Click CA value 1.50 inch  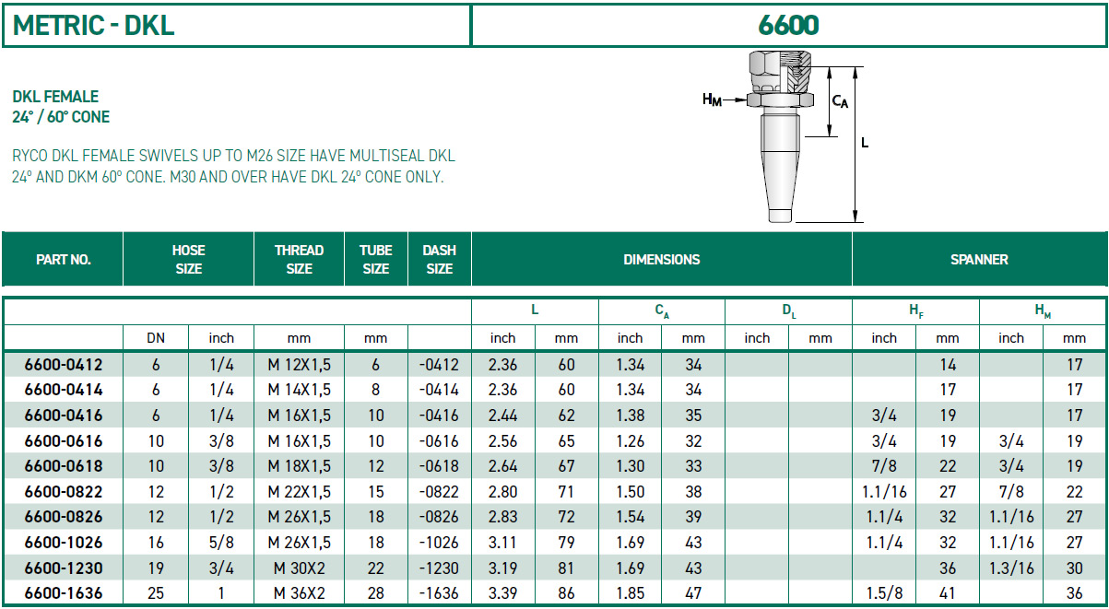click(630, 491)
